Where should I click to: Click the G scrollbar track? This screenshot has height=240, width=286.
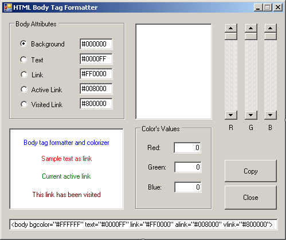pos(251,75)
